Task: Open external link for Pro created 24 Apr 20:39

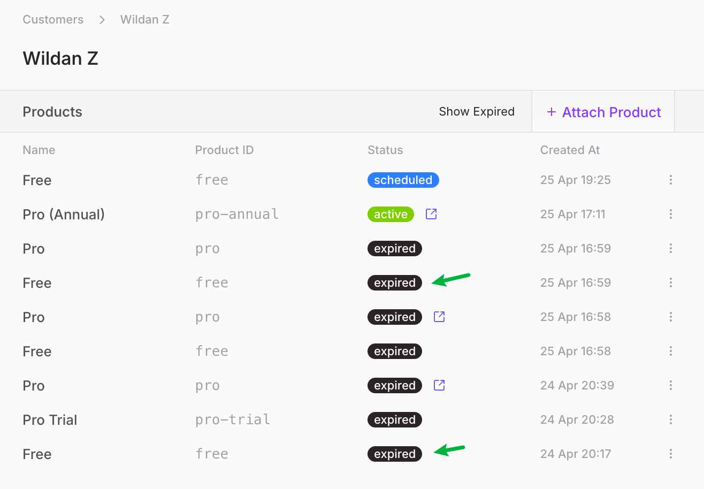Action: pyautogui.click(x=439, y=385)
